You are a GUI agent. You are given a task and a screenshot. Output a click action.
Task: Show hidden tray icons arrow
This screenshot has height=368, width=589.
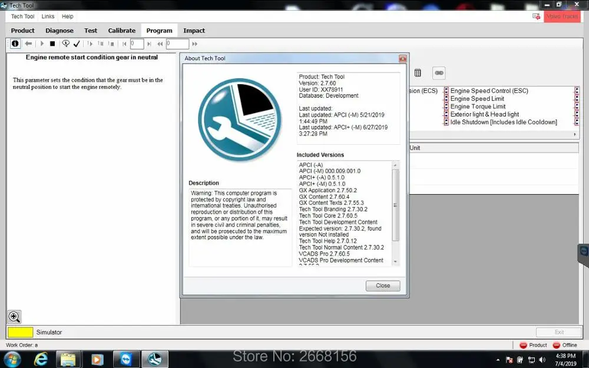[498, 360]
